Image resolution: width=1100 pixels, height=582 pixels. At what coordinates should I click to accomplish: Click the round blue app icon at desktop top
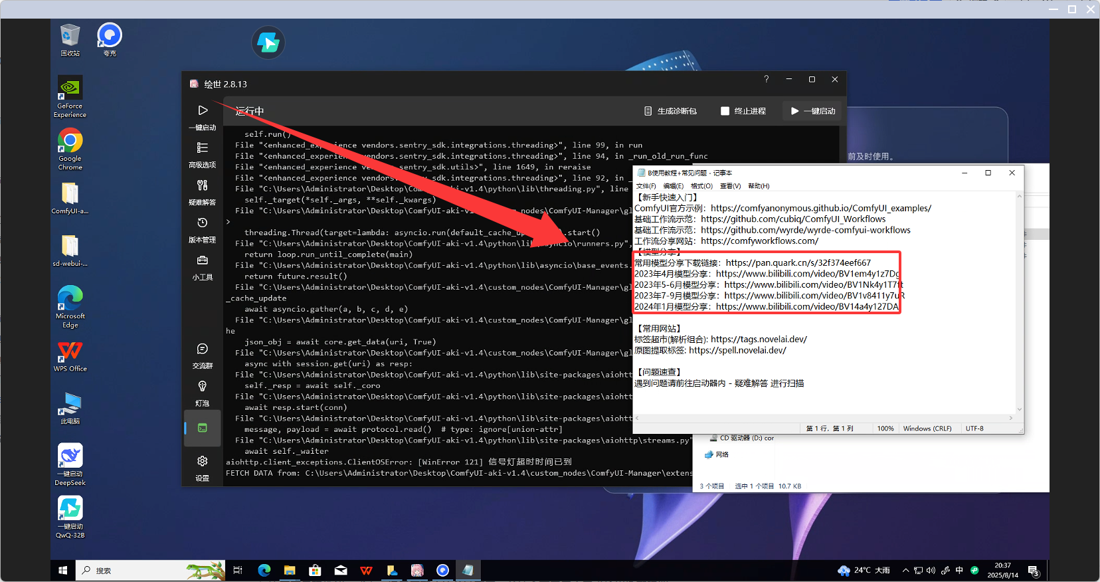pos(268,43)
